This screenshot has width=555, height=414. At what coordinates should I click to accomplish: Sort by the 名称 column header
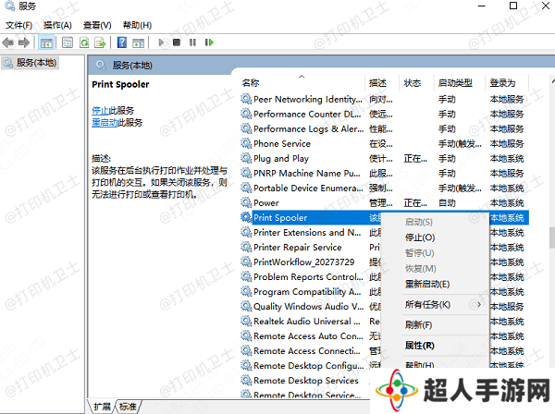(251, 83)
